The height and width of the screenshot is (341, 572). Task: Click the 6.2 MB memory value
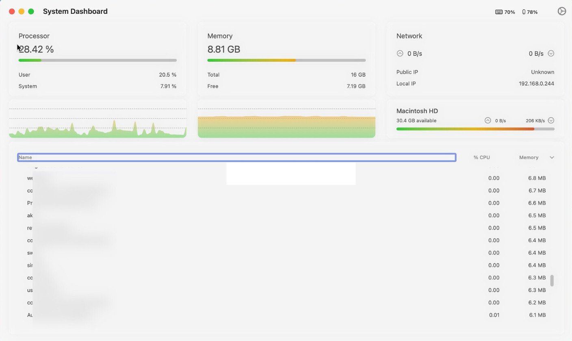(537, 302)
